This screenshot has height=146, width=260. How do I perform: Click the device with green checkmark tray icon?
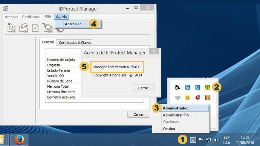point(177,97)
